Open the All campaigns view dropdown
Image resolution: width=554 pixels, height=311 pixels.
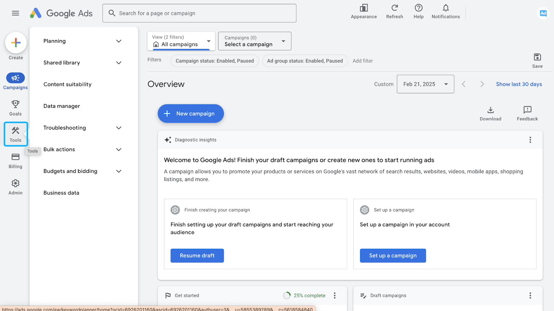(181, 41)
